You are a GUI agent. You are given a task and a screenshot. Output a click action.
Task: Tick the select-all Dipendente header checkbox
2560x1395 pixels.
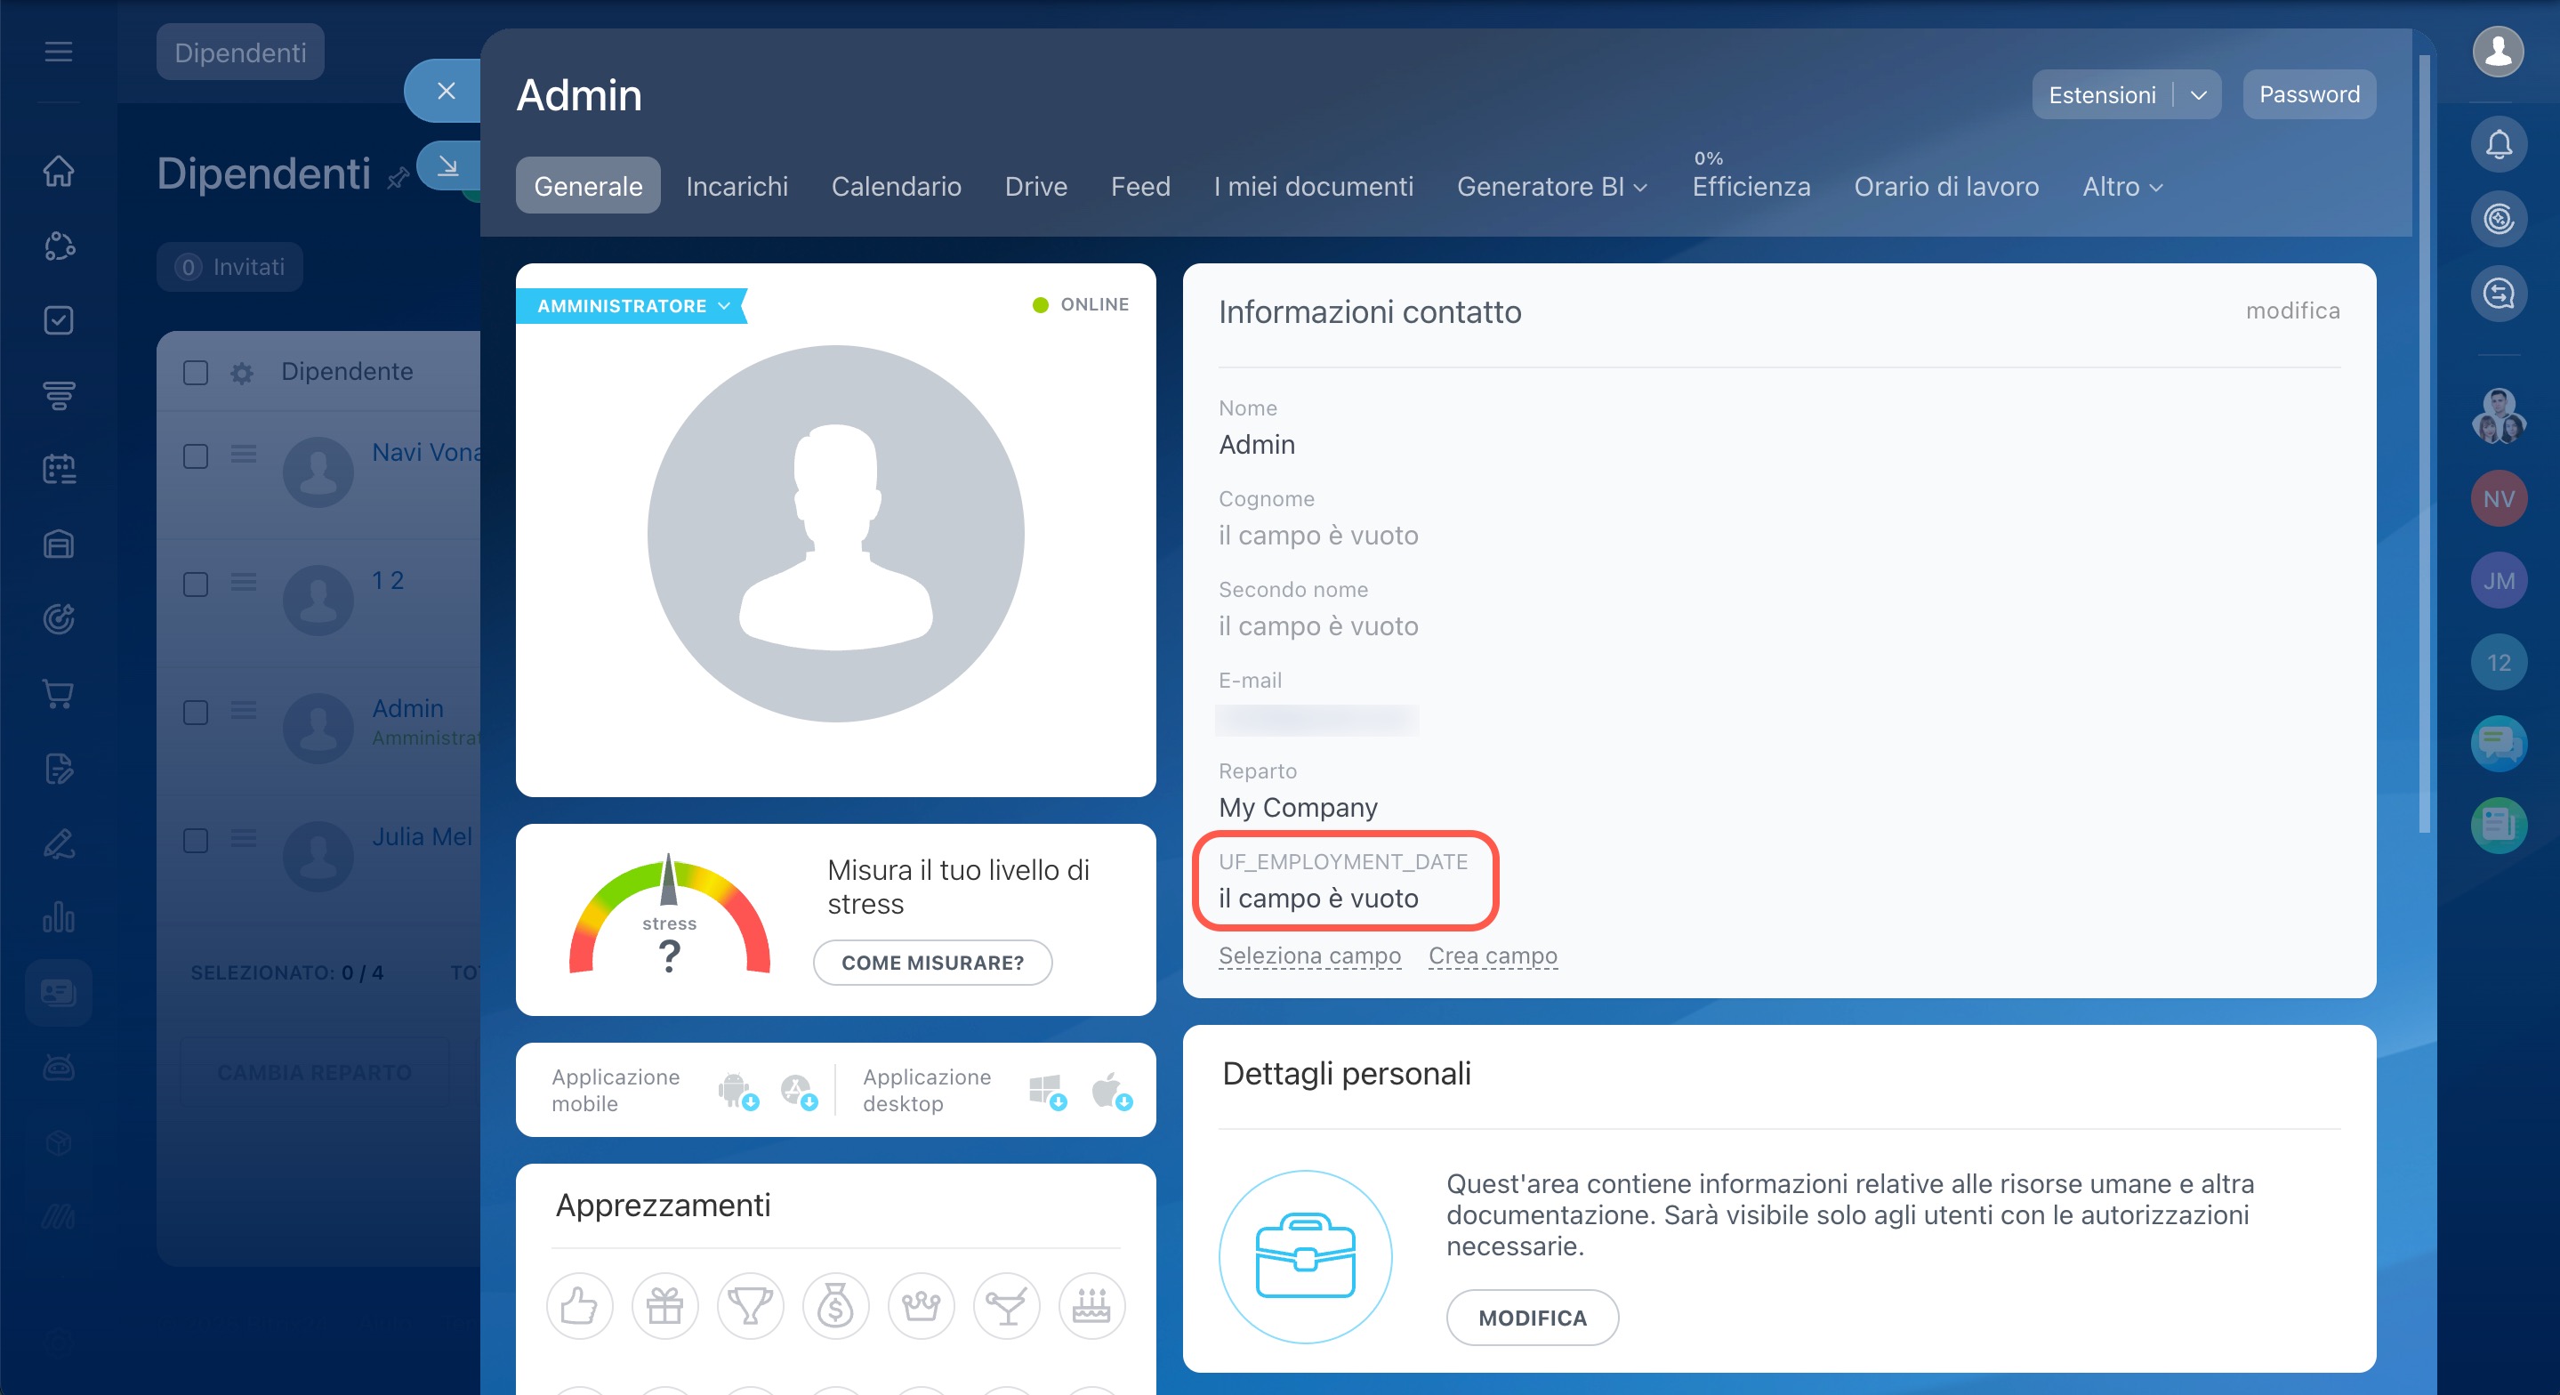pos(196,372)
